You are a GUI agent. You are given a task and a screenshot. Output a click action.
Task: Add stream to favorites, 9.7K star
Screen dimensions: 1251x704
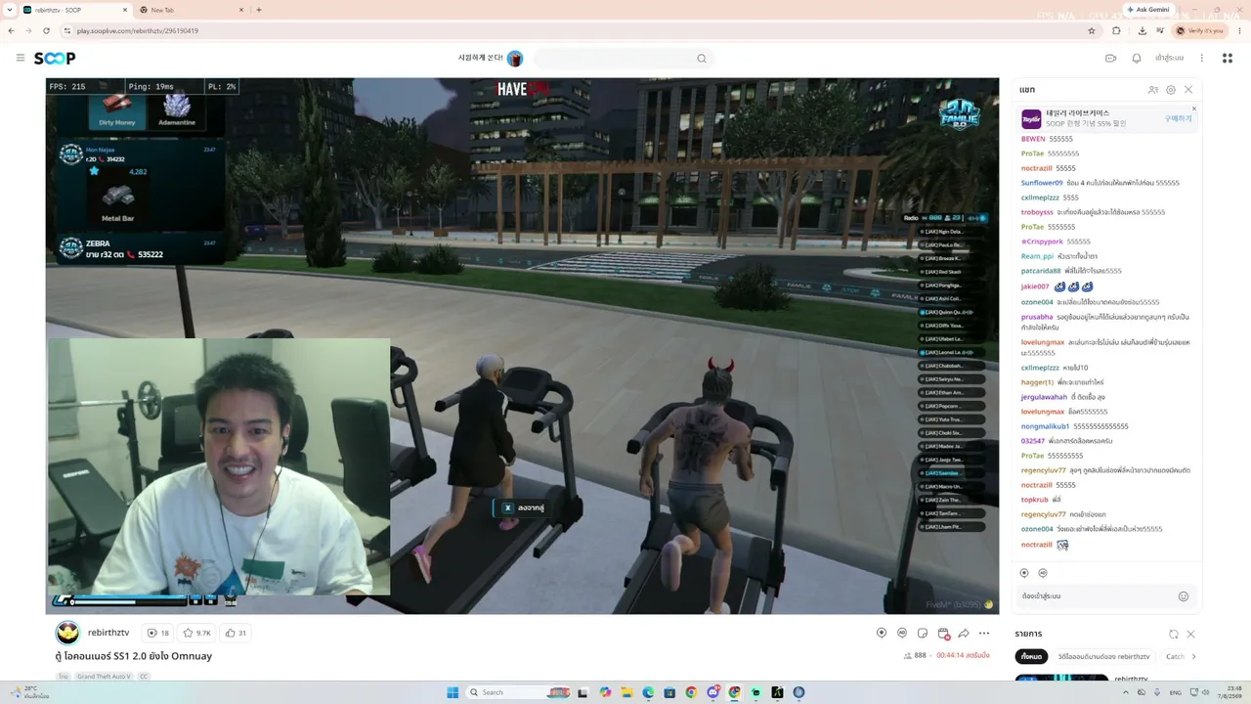[x=197, y=634]
